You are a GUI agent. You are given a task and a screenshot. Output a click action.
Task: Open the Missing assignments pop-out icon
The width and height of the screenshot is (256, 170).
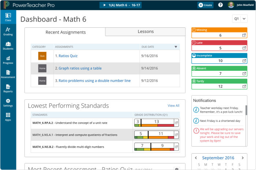point(244,35)
